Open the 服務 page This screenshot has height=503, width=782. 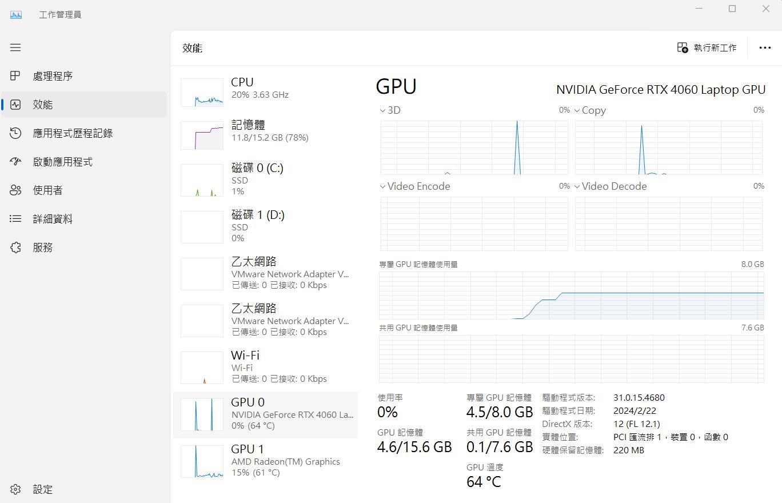(83, 247)
